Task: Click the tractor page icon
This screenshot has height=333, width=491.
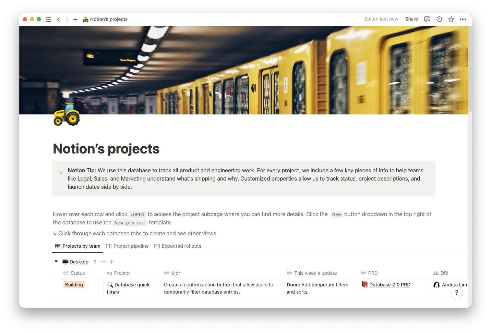Action: (67, 114)
